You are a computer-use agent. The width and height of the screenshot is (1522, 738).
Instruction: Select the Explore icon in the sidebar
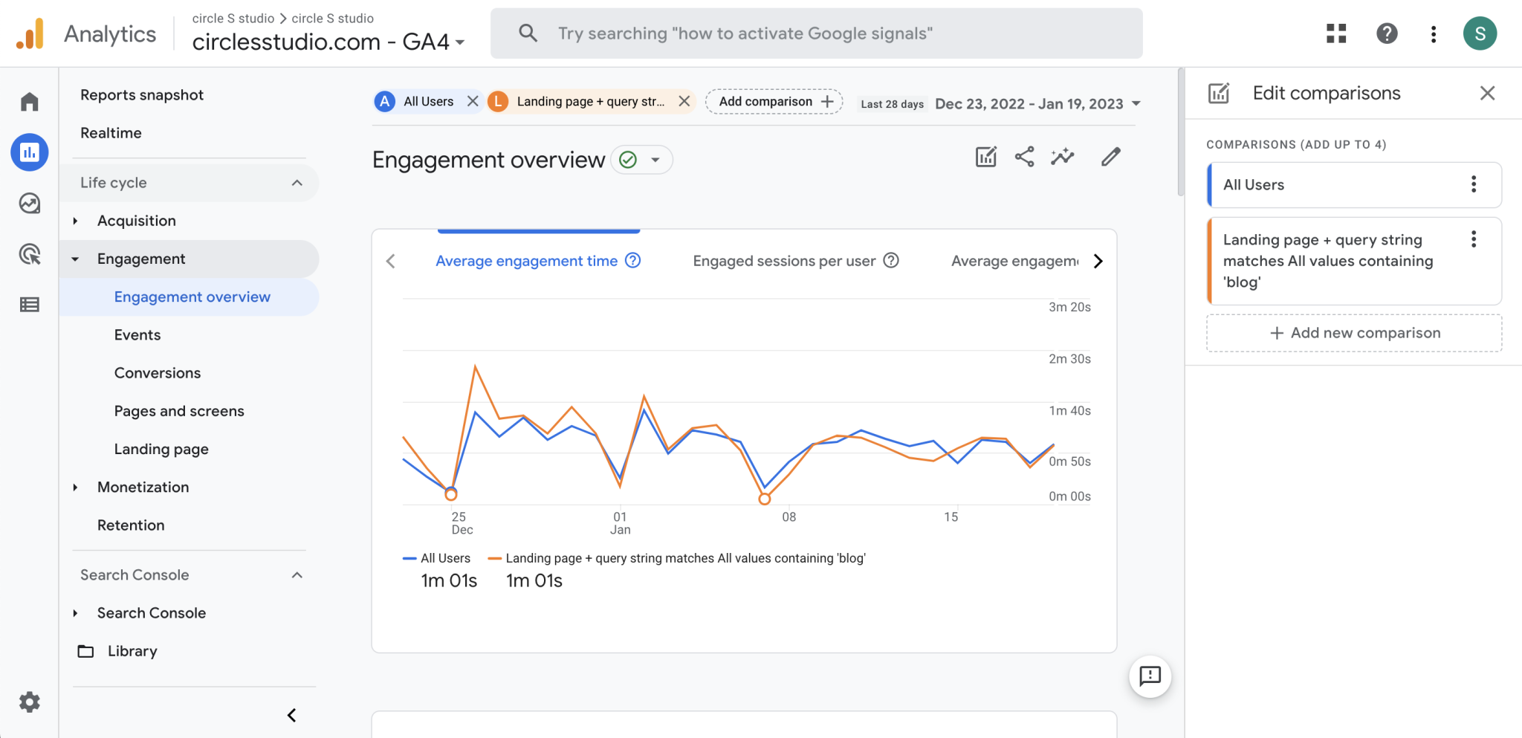point(29,204)
